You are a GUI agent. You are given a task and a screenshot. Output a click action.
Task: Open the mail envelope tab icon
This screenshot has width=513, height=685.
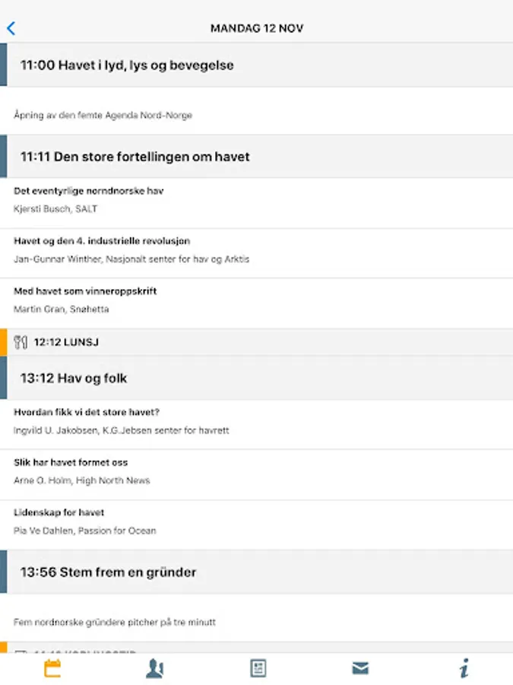[x=360, y=668]
